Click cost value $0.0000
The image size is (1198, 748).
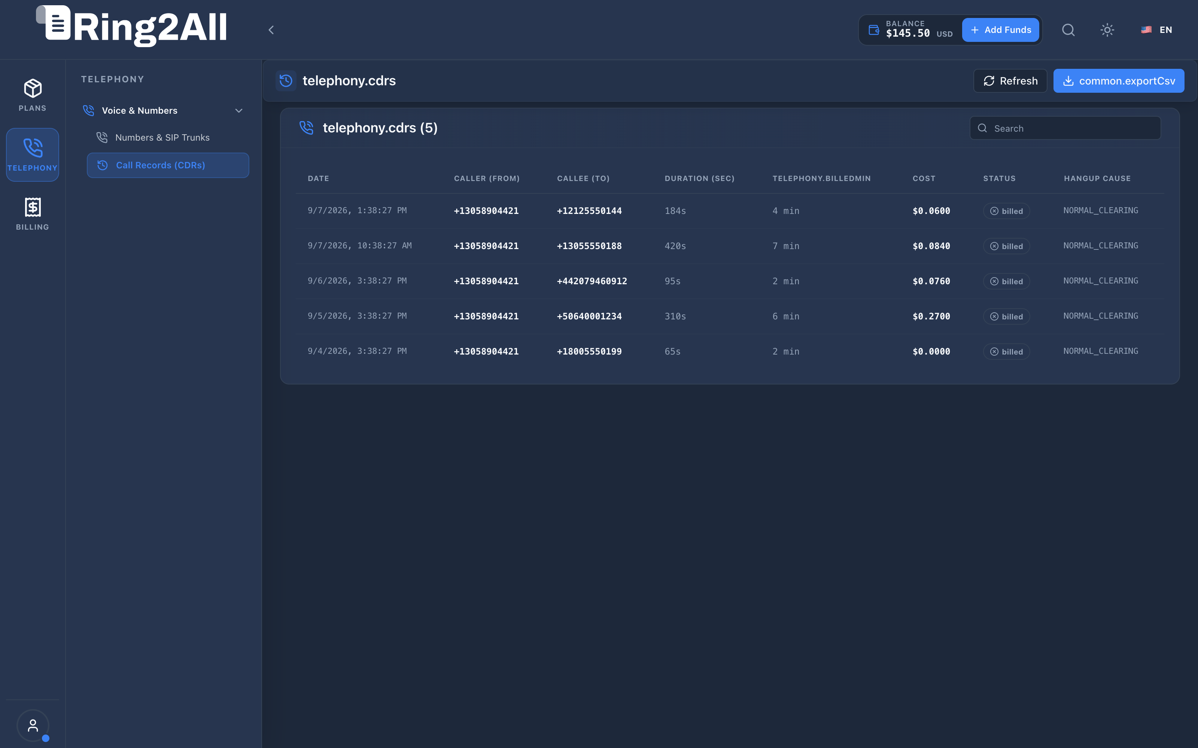931,352
